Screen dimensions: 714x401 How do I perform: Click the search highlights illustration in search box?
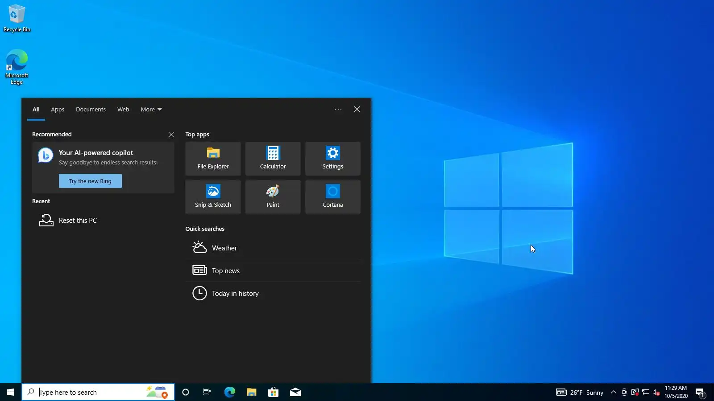[157, 392]
